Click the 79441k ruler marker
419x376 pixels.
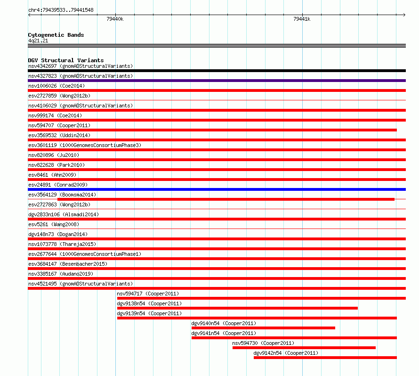(x=302, y=19)
